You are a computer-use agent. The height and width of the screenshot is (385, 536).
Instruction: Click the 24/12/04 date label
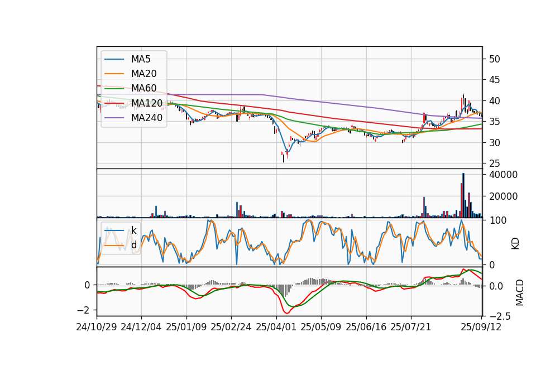point(141,327)
